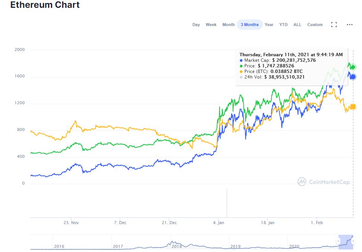The height and width of the screenshot is (252, 362).
Task: Show ALL historical data range
Action: pos(297,25)
